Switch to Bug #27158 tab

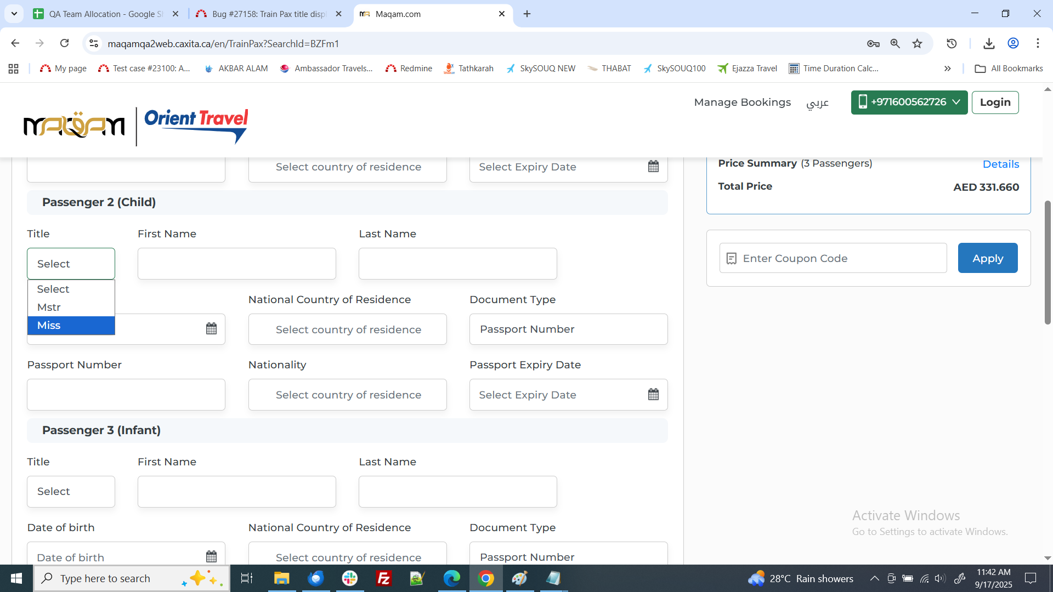(269, 14)
